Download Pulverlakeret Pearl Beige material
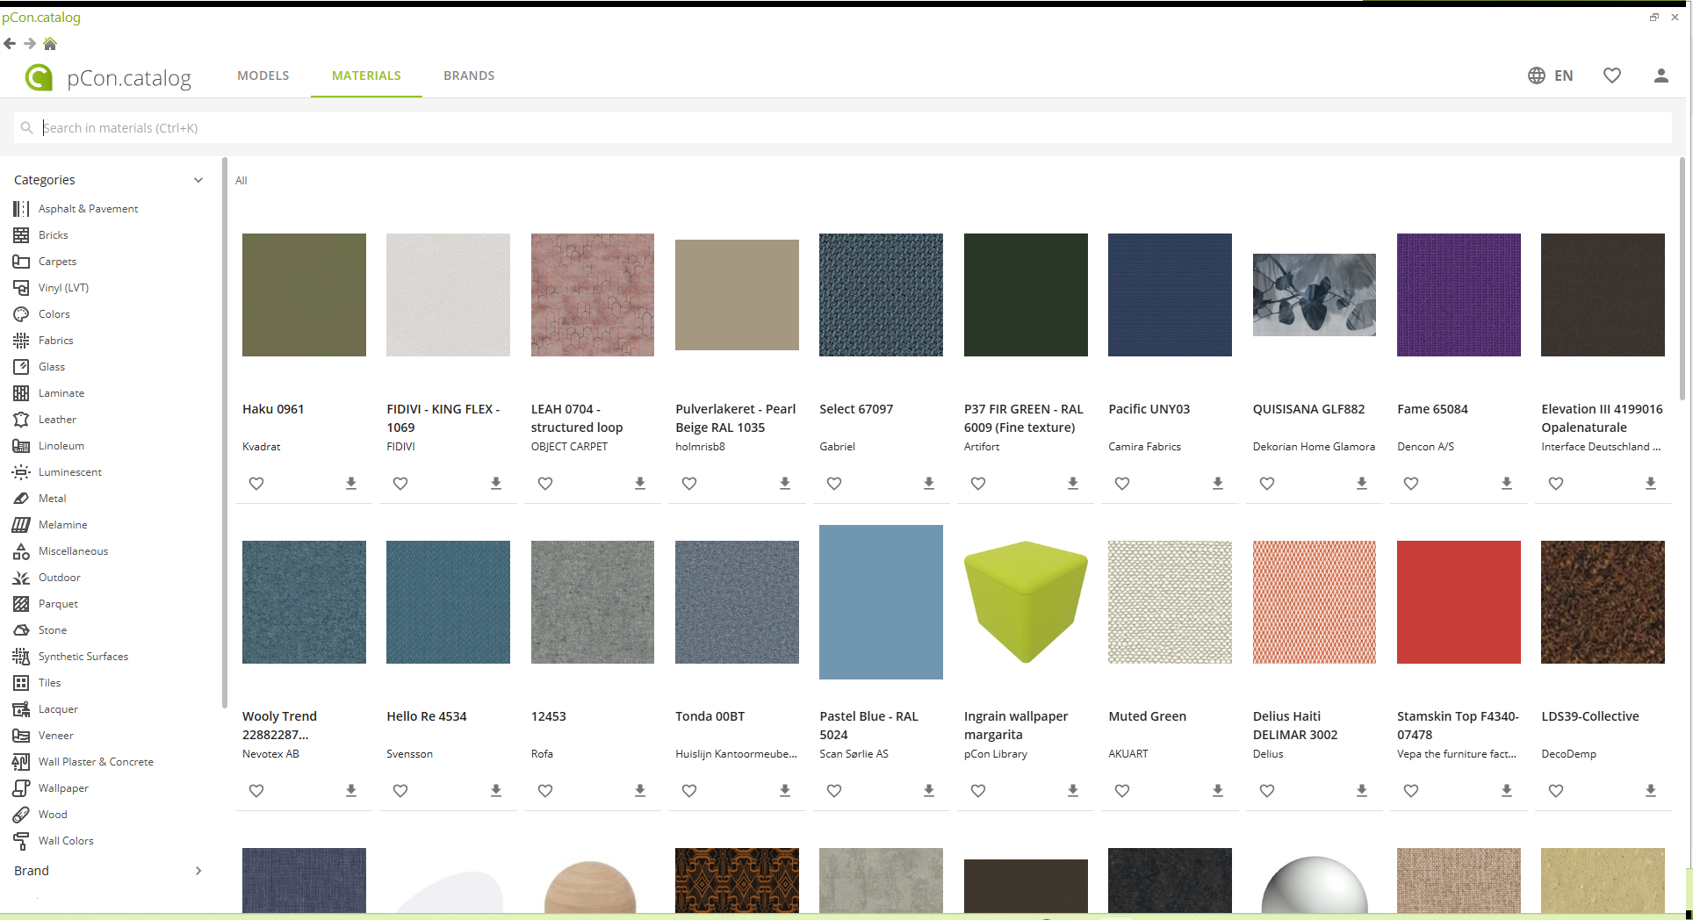 785,483
